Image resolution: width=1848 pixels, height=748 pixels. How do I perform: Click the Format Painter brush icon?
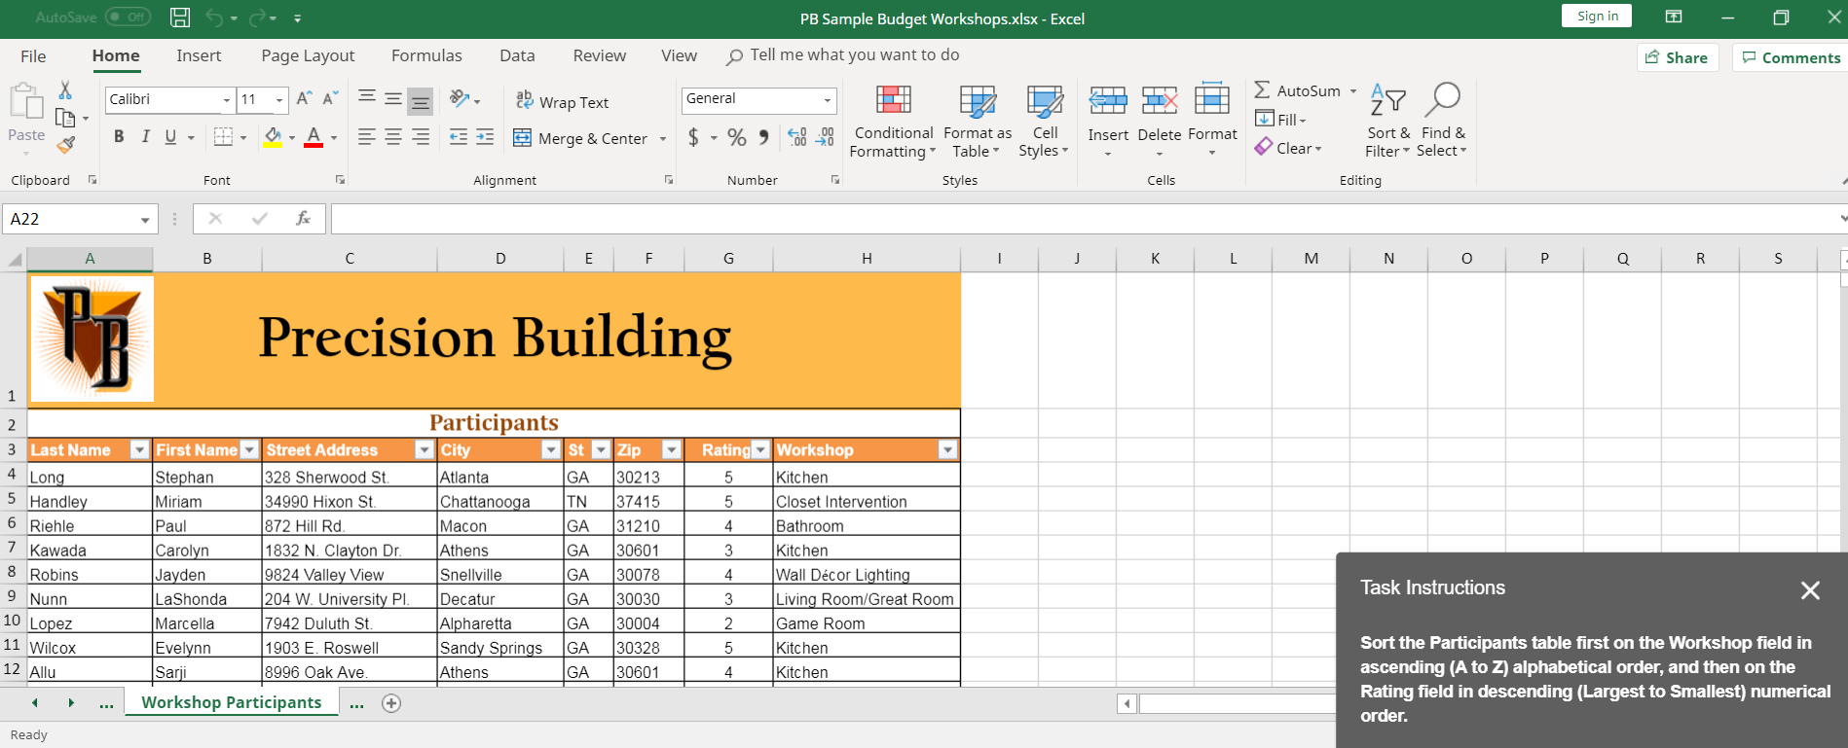tap(66, 145)
